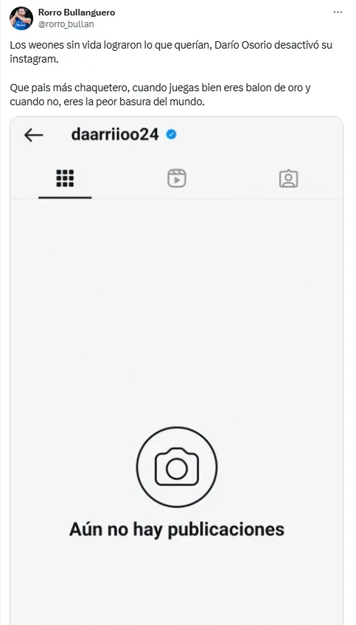The width and height of the screenshot is (356, 625).
Task: Click the paragraph starting 'Que pais más chaquetero'
Action: [x=160, y=93]
